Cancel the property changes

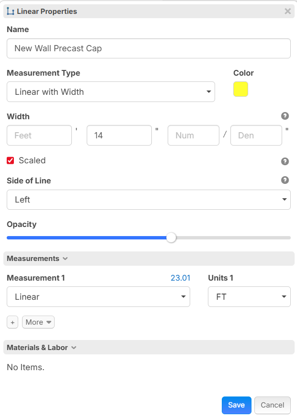[x=272, y=405]
